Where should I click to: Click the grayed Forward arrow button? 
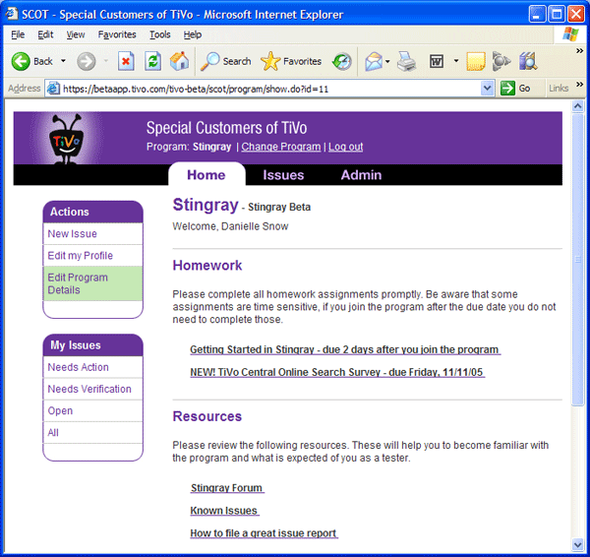pyautogui.click(x=87, y=61)
